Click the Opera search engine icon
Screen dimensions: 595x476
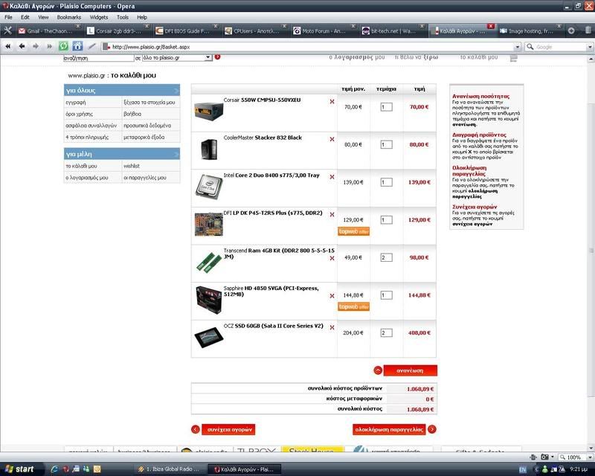[x=530, y=47]
